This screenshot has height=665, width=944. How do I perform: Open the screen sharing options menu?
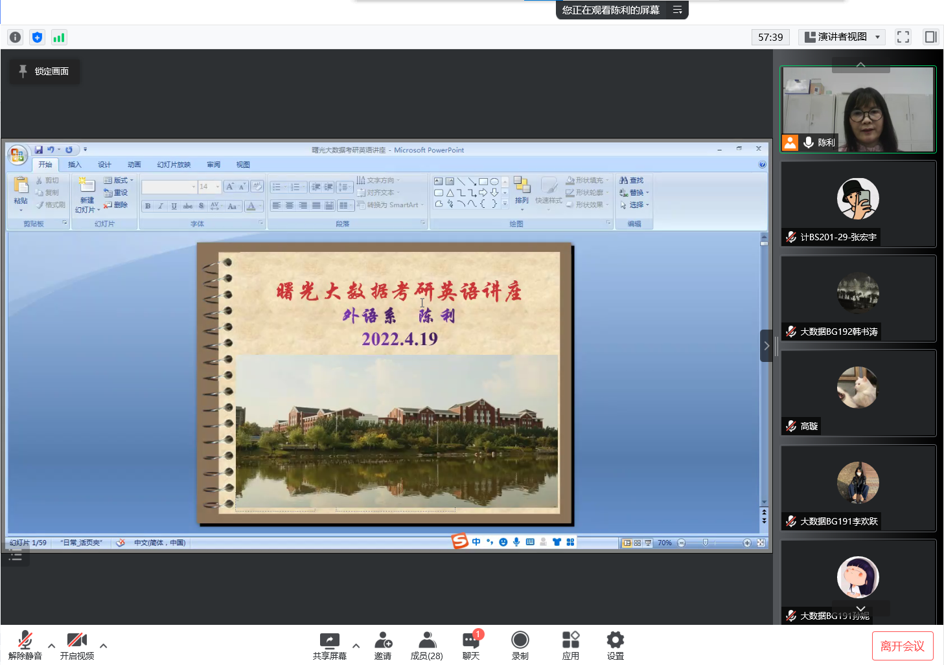point(677,10)
